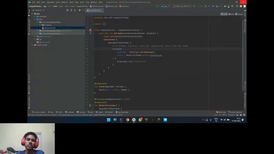Open the Version Control tool window
Screen dimensions: 274x154
click(39, 112)
